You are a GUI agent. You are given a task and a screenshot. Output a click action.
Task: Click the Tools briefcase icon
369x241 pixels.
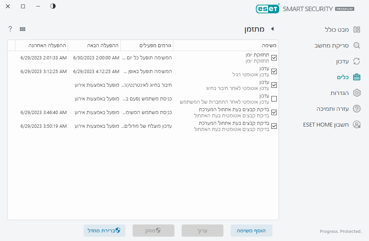[x=357, y=77]
